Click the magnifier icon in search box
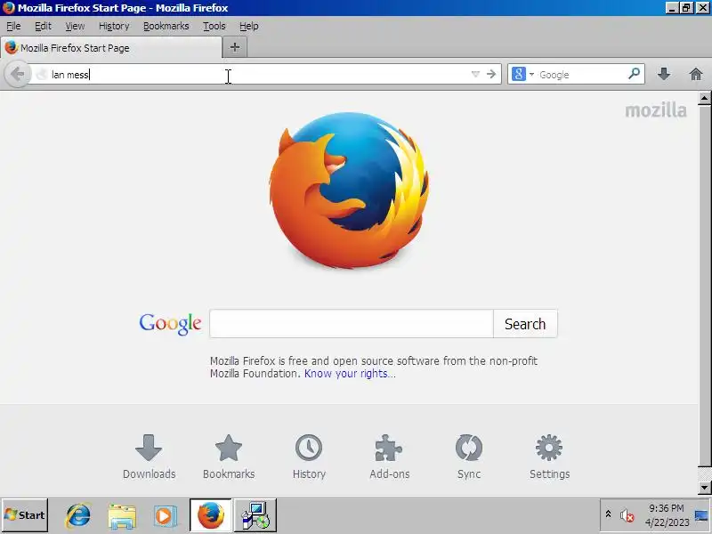The height and width of the screenshot is (534, 712). 634,74
